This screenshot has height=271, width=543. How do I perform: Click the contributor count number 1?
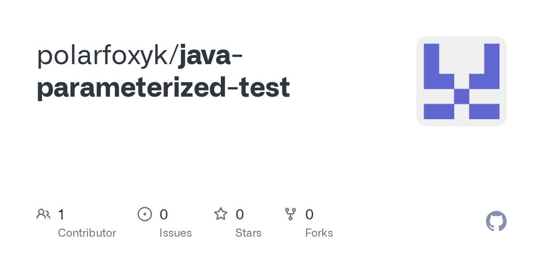(61, 215)
